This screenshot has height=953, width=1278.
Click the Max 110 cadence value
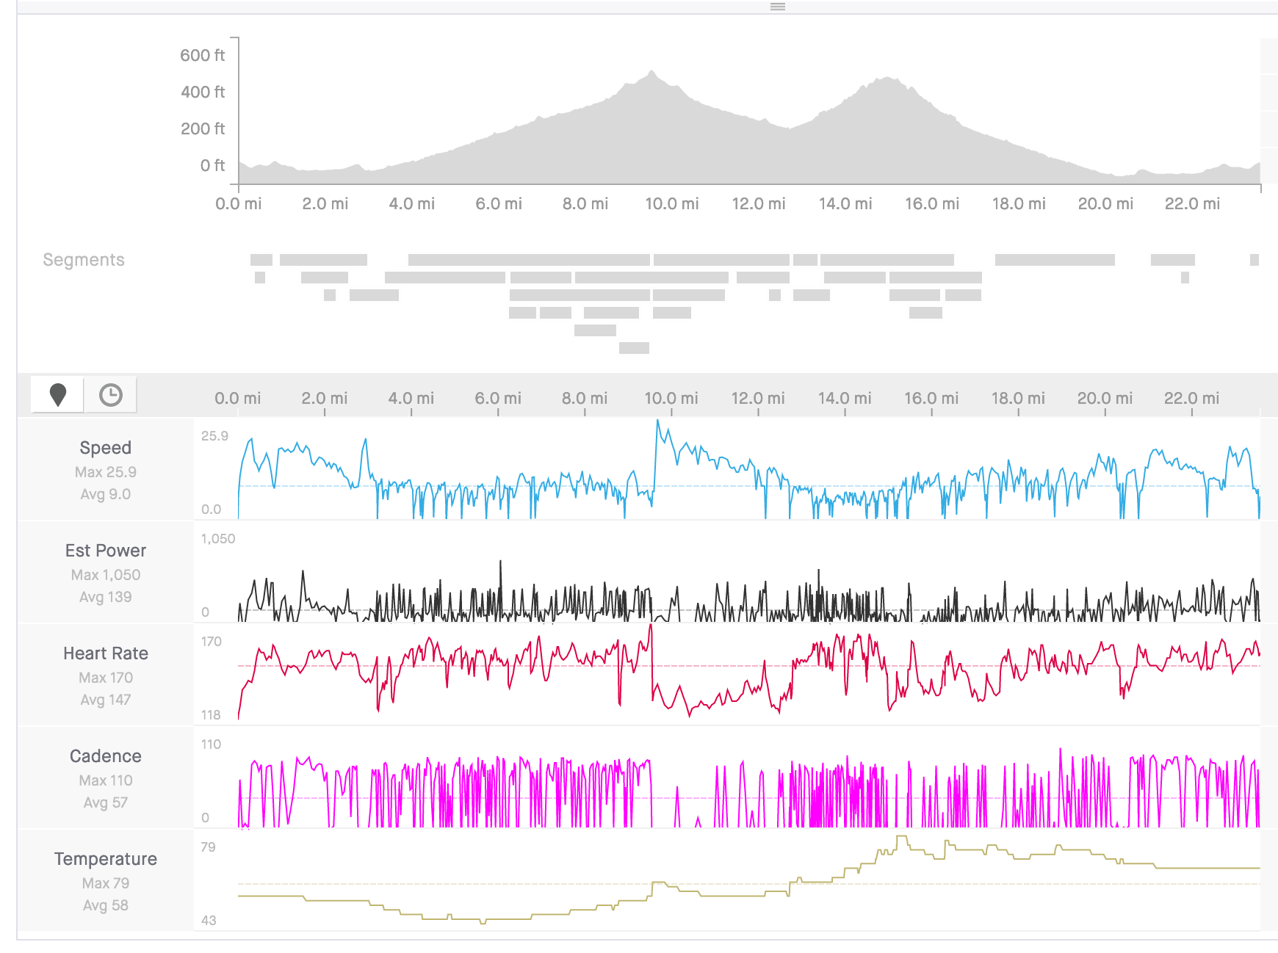tap(106, 780)
